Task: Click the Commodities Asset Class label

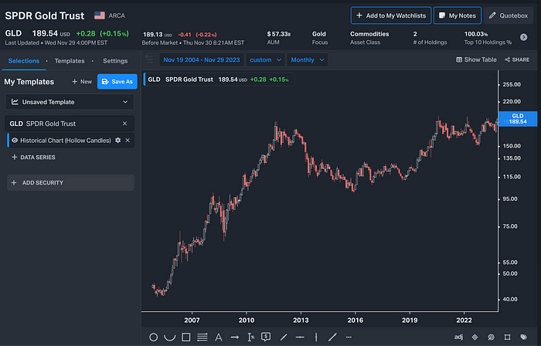Action: pos(369,38)
